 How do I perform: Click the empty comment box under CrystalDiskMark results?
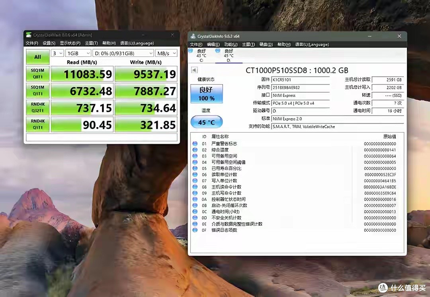click(102, 137)
